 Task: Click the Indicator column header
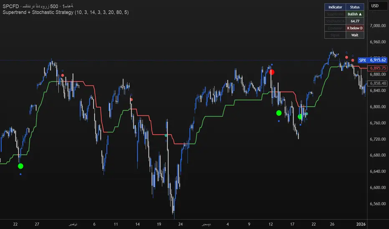335,7
